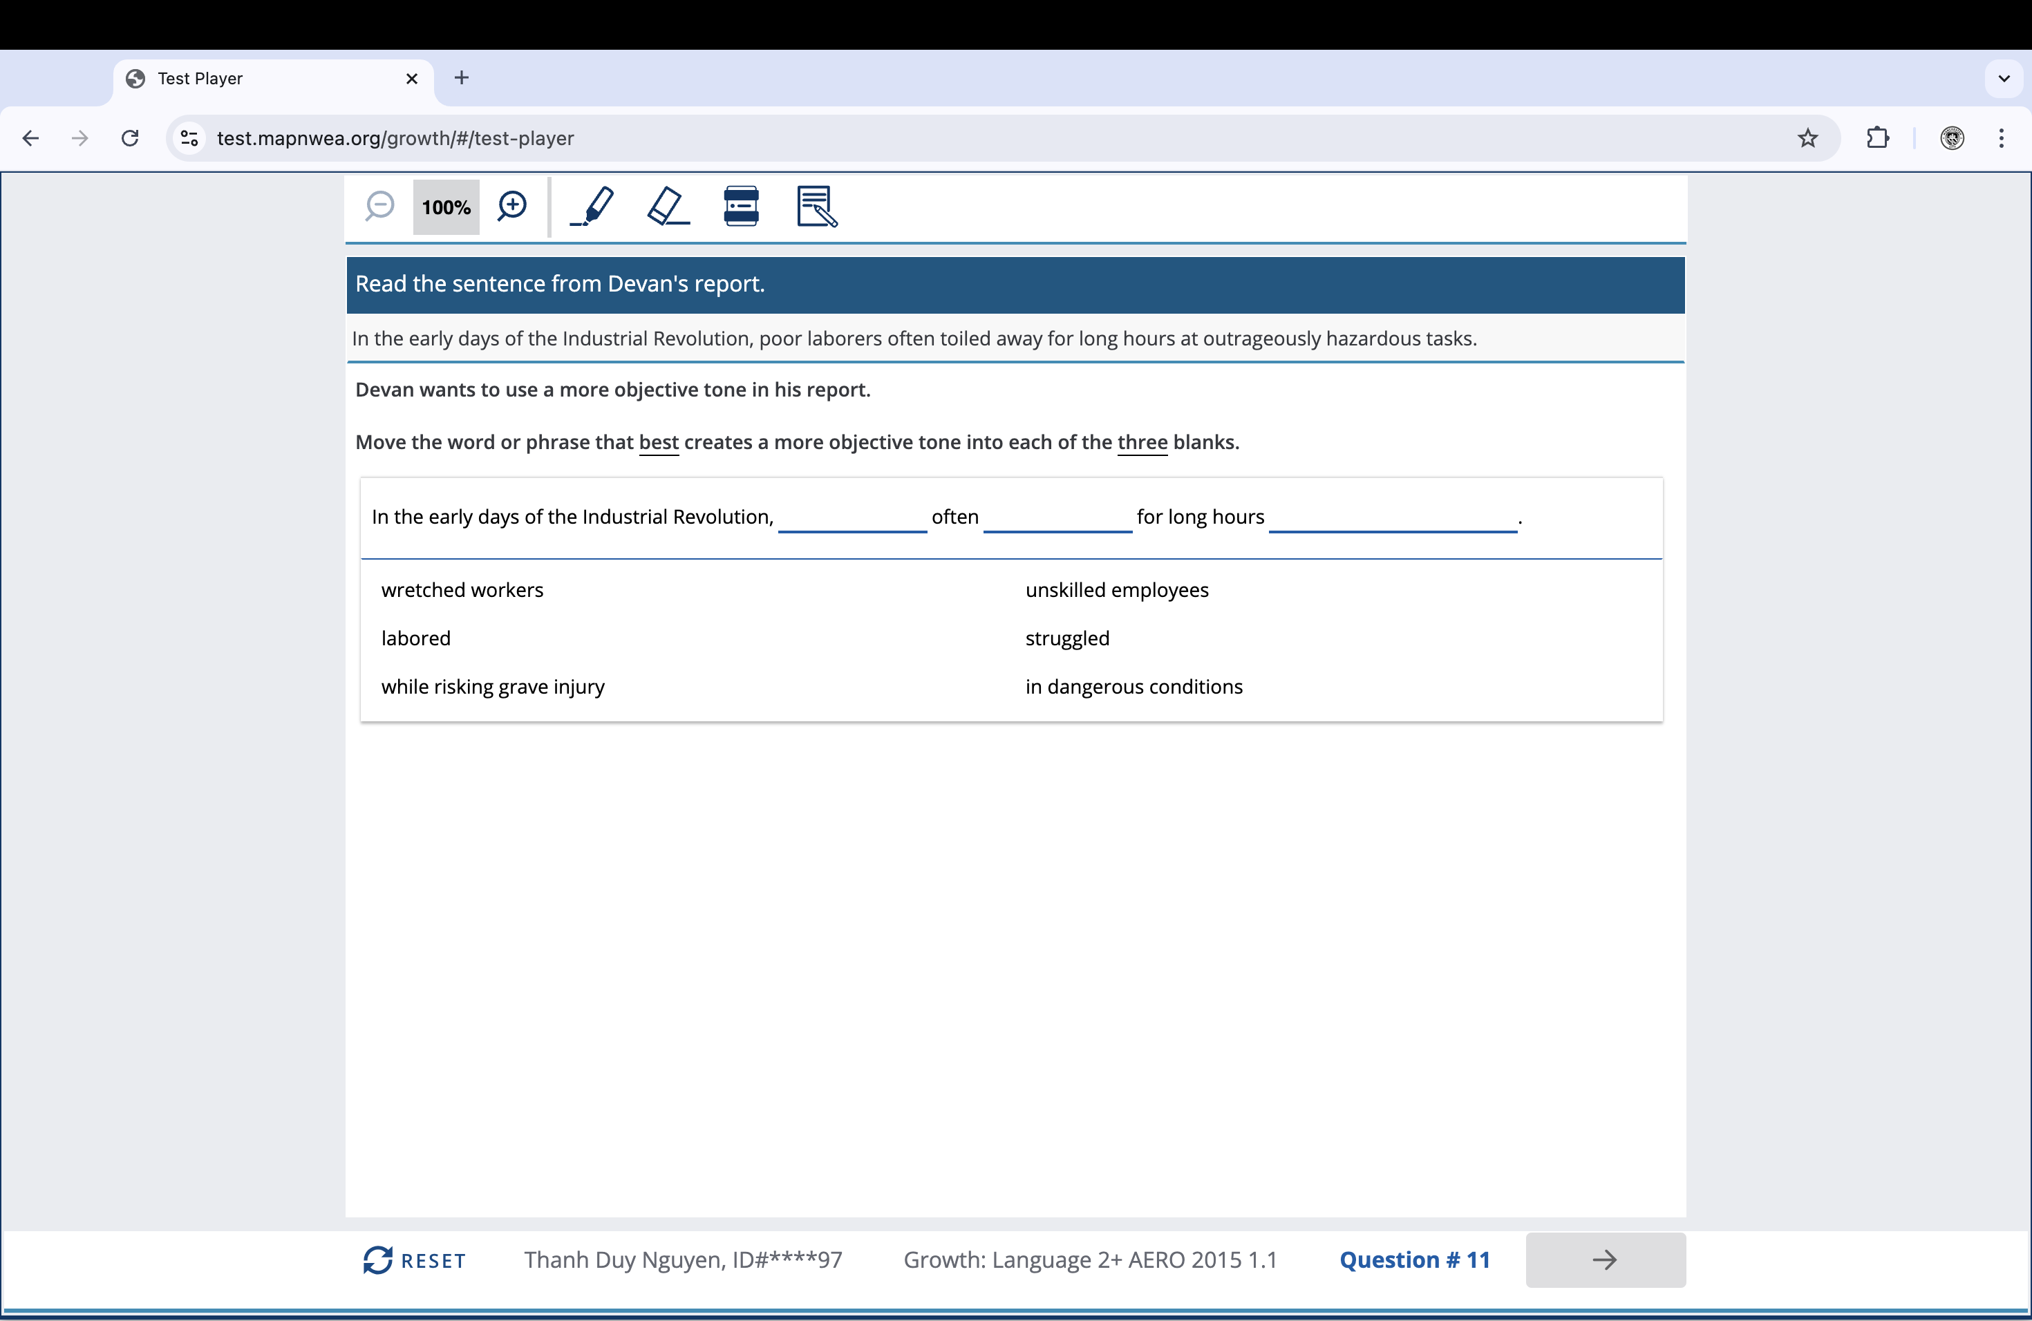This screenshot has width=2032, height=1321.
Task: Open the line reader tool
Action: coord(741,207)
